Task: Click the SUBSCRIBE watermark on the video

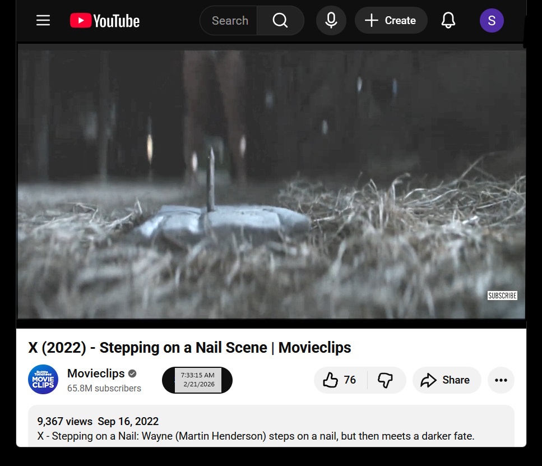Action: (502, 296)
